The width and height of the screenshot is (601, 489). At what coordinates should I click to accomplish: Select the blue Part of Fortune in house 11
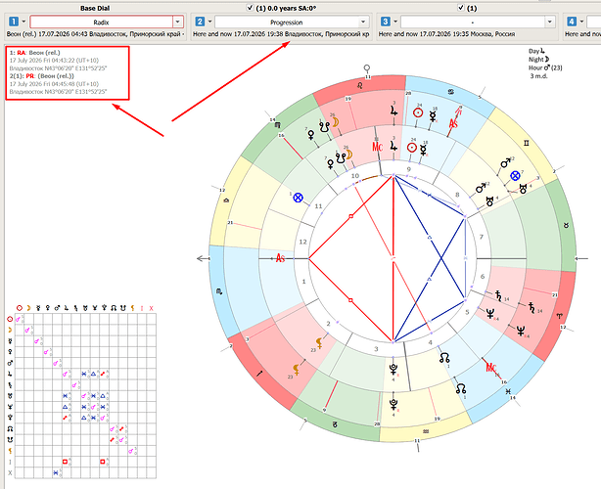(x=298, y=198)
